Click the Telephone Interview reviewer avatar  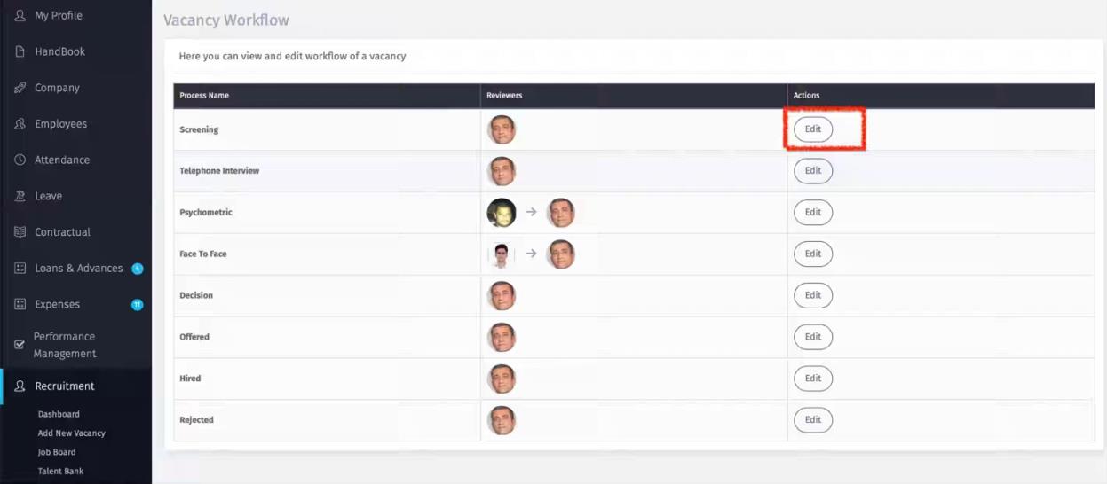point(502,171)
